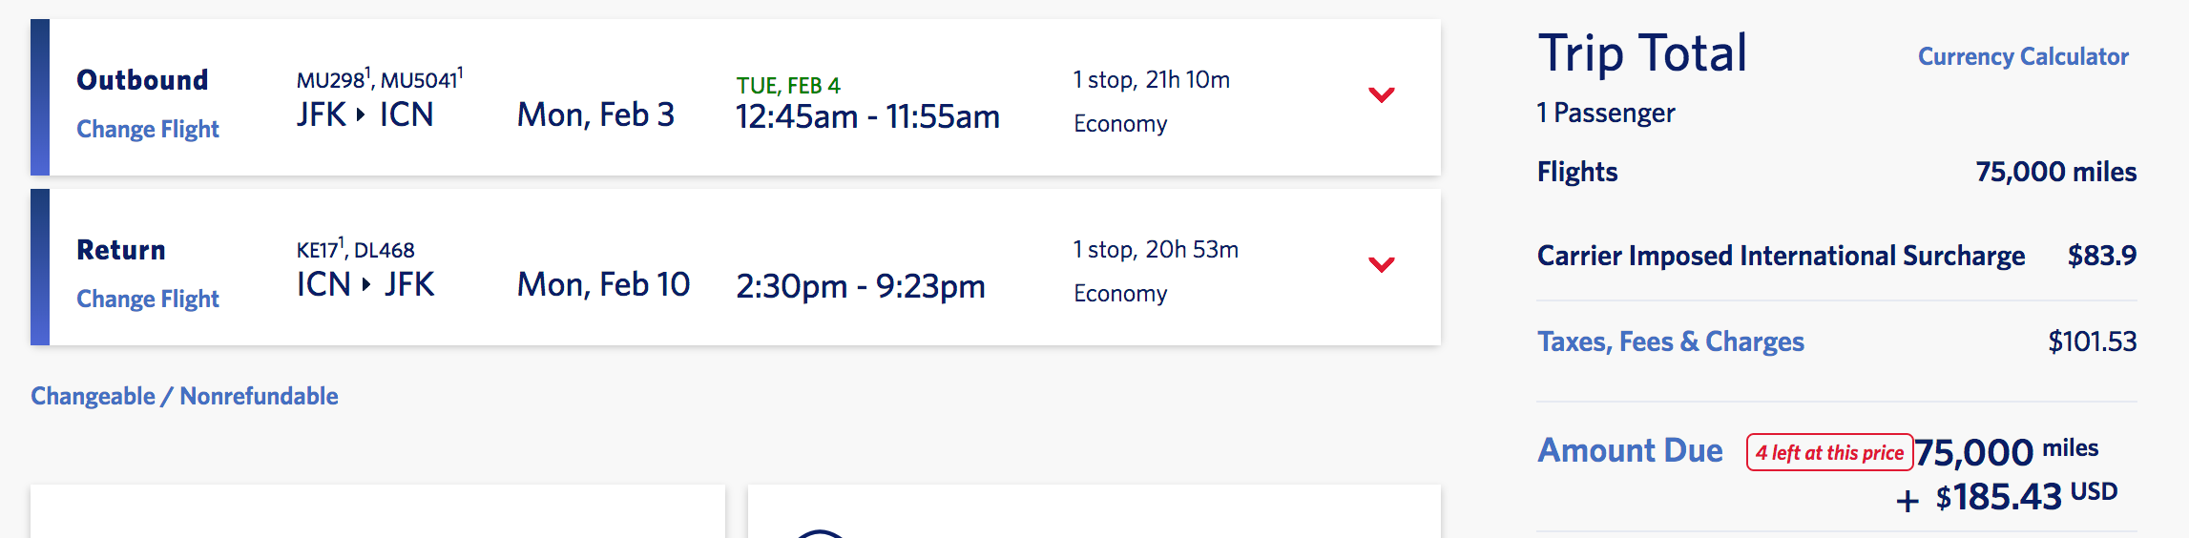
Task: Click the outbound 12:45am - 11:55am time
Action: click(x=867, y=116)
